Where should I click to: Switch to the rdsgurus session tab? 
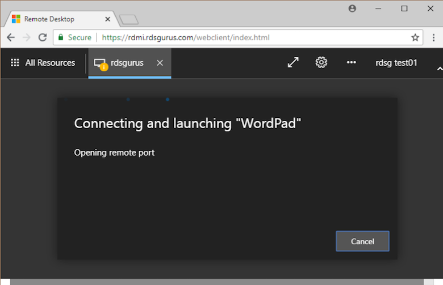click(126, 63)
